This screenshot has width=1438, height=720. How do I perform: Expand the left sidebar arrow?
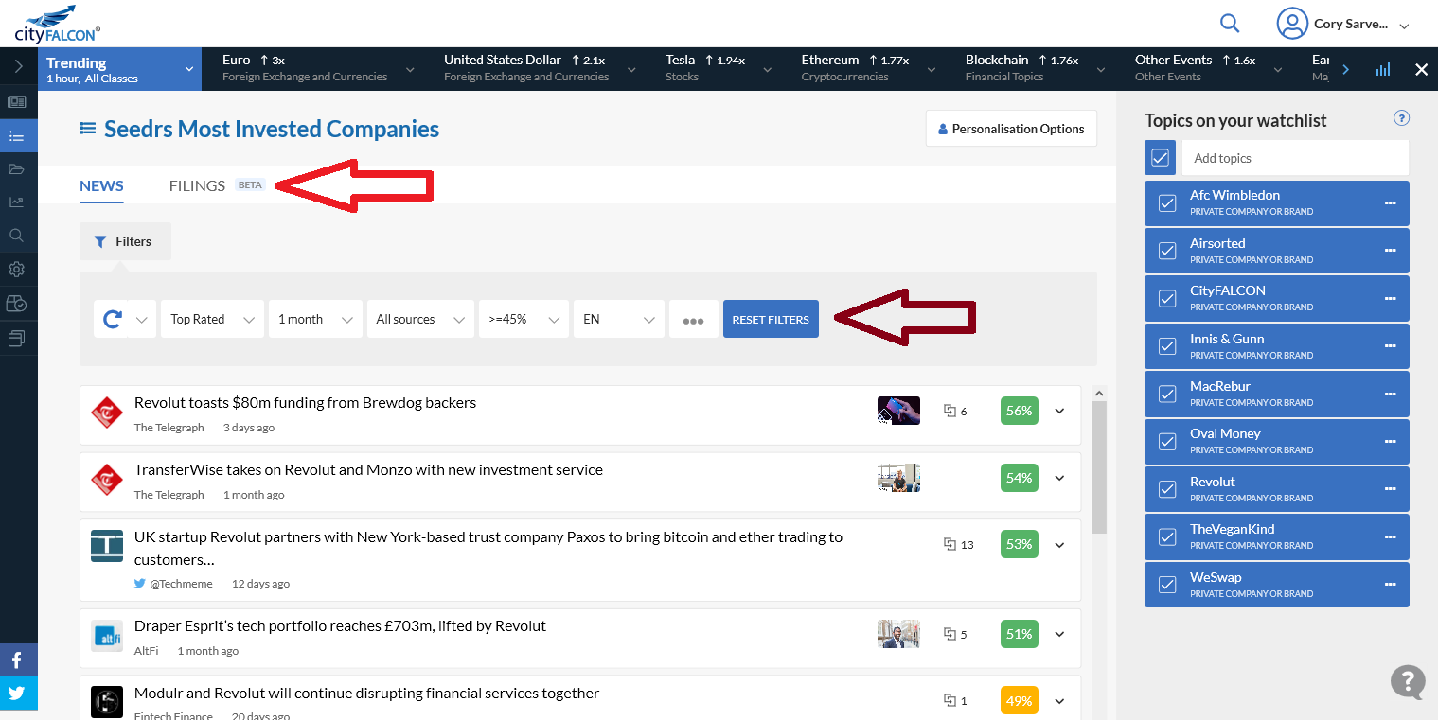click(18, 68)
